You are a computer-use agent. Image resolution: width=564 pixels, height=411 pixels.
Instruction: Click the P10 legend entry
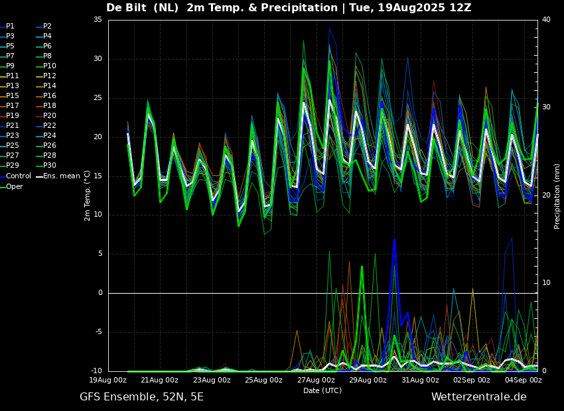pos(46,66)
